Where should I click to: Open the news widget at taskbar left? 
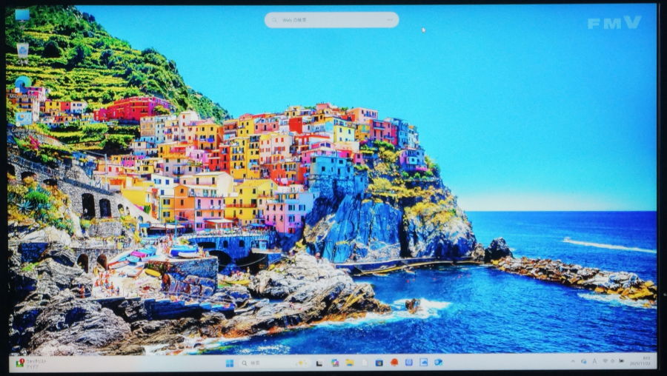(32, 363)
